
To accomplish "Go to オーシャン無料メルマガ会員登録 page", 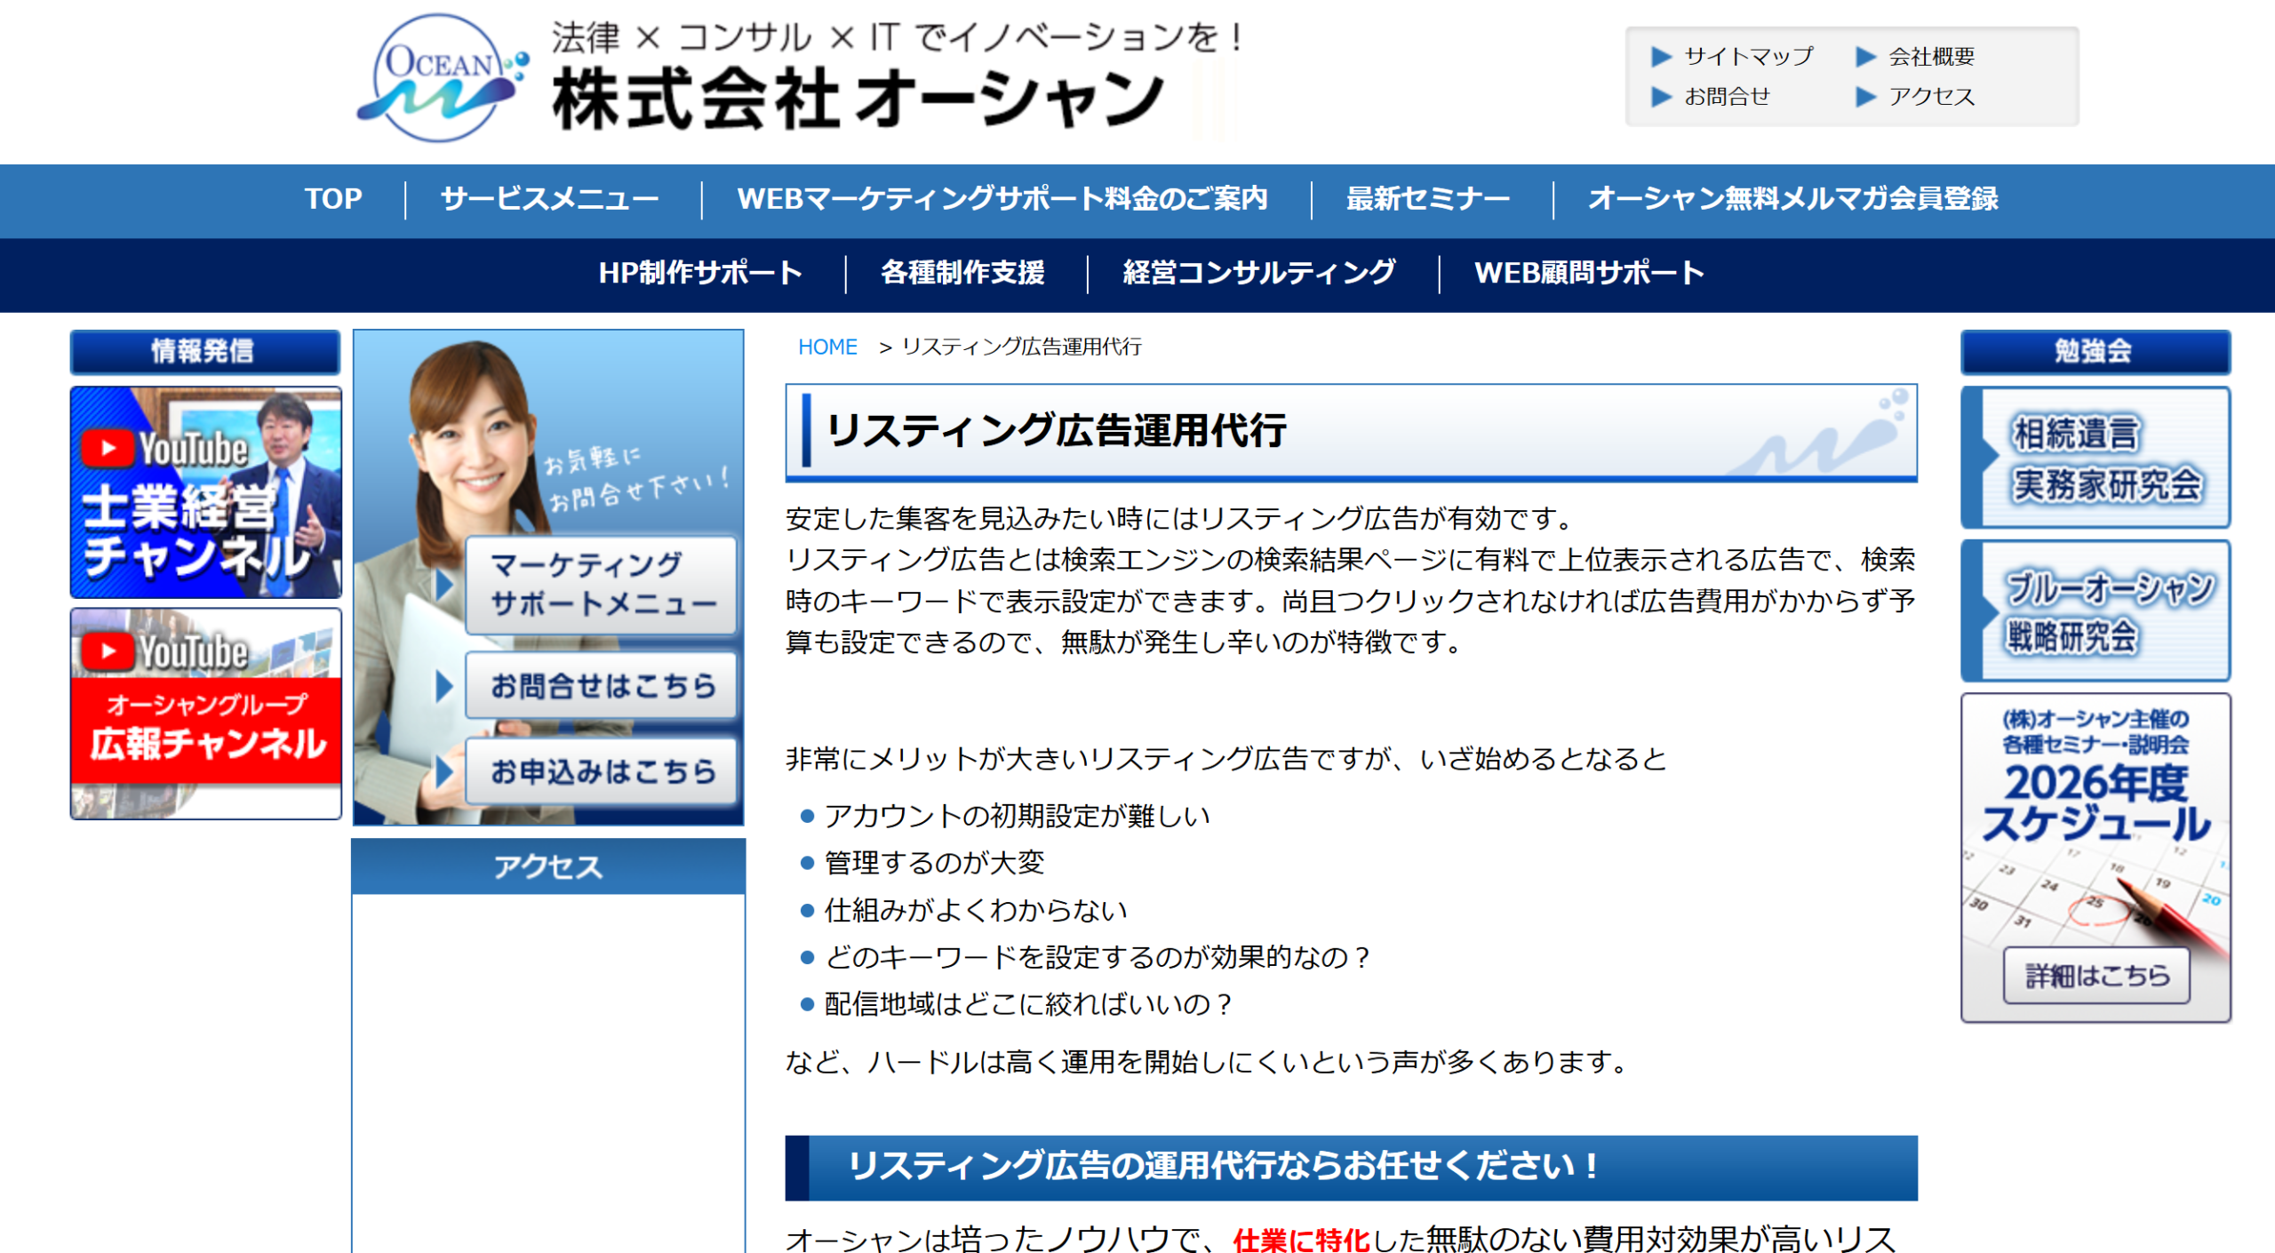I will point(1792,199).
